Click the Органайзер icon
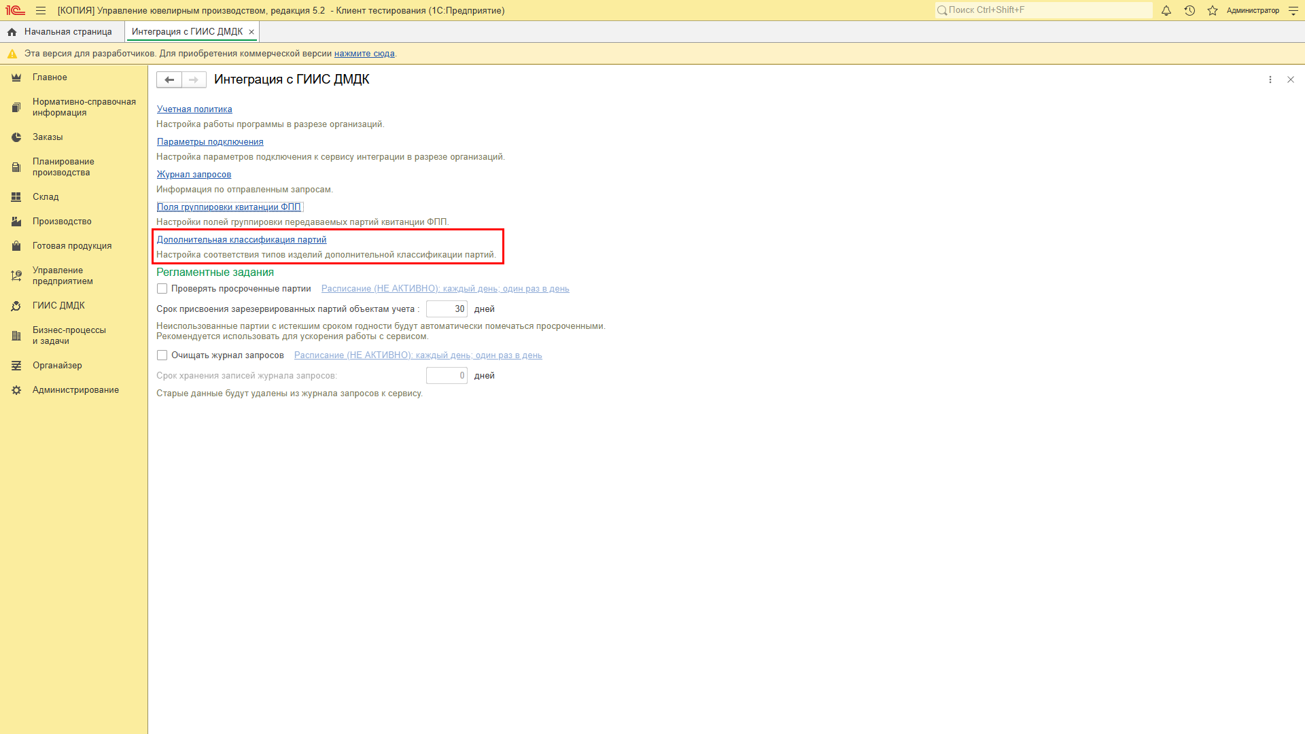The height and width of the screenshot is (734, 1305). click(x=16, y=366)
